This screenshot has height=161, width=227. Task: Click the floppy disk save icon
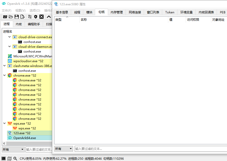[17, 17]
